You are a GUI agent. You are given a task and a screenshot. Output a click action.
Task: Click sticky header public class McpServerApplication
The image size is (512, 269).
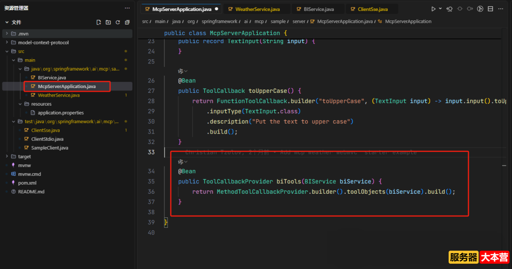(226, 33)
